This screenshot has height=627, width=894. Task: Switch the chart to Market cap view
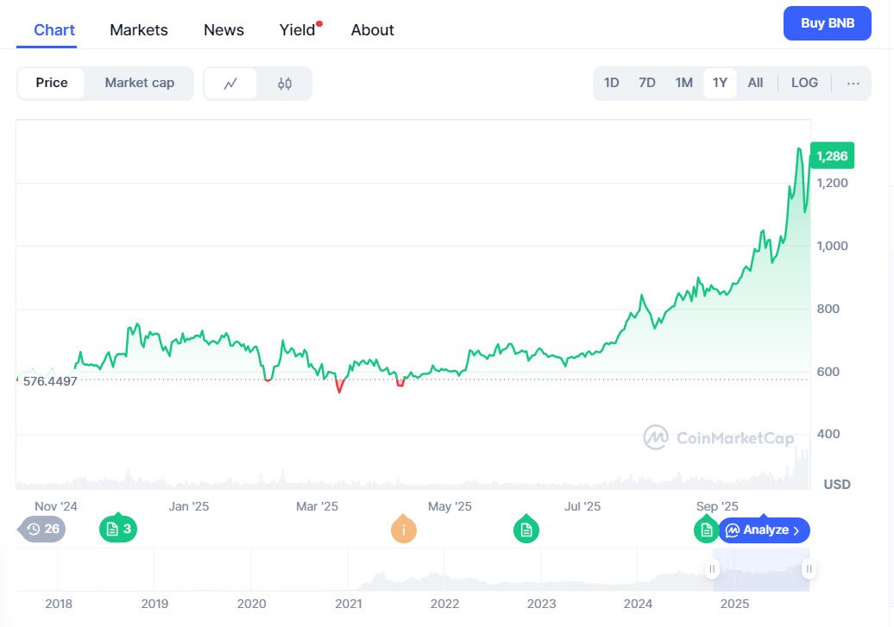pyautogui.click(x=139, y=83)
